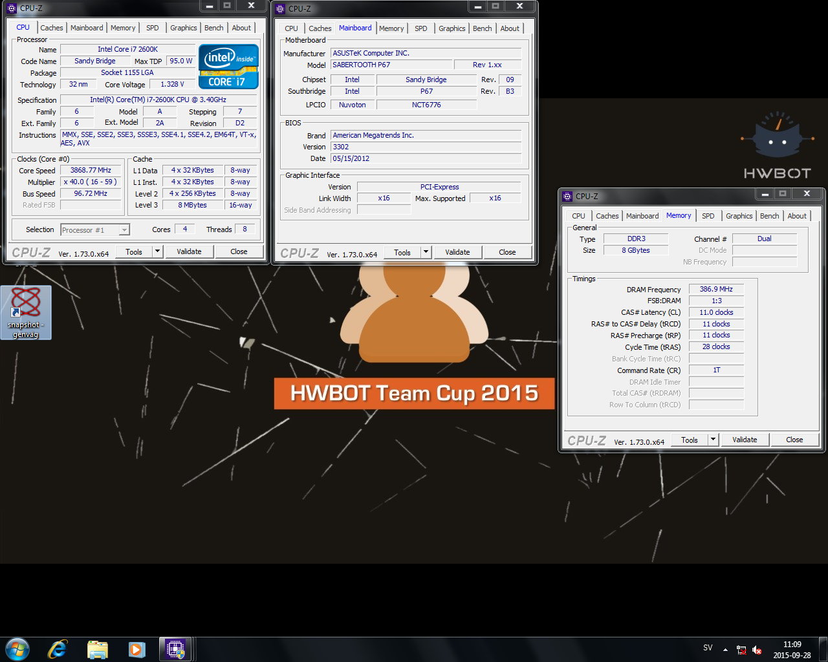The image size is (828, 662).
Task: Click CPU-Z title icon in Mainboard window
Action: (280, 8)
